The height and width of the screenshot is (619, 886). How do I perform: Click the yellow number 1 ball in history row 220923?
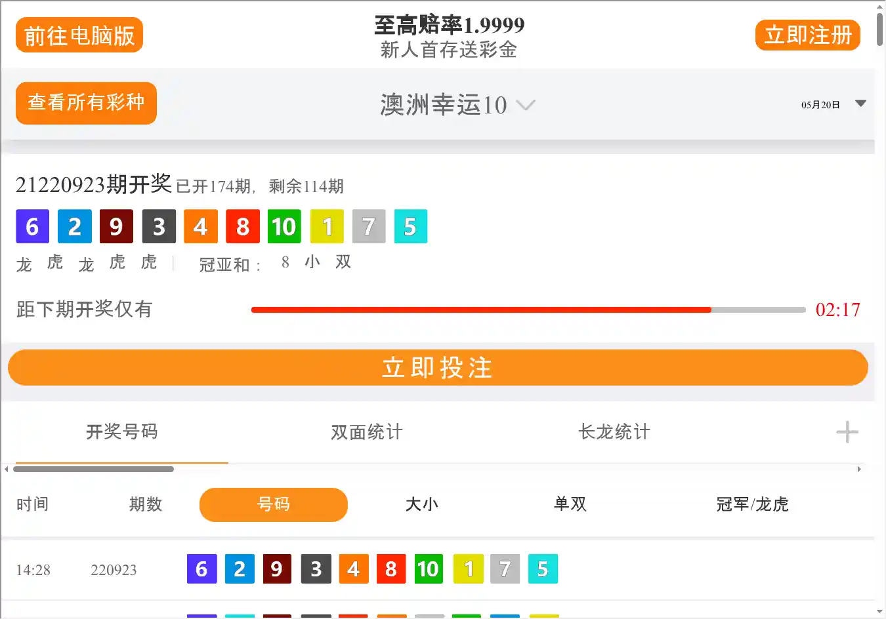coord(468,569)
